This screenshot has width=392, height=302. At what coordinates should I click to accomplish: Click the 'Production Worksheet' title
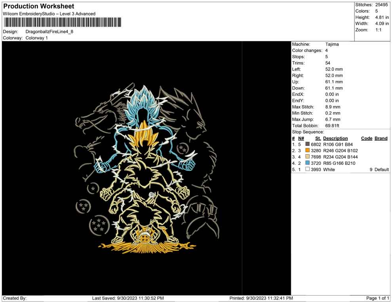point(39,6)
